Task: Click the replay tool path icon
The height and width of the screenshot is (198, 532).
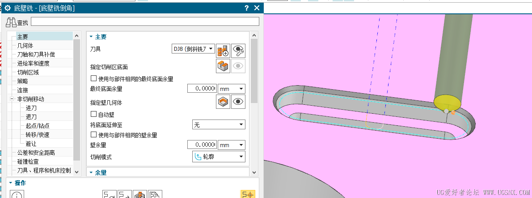Action: pos(125,194)
